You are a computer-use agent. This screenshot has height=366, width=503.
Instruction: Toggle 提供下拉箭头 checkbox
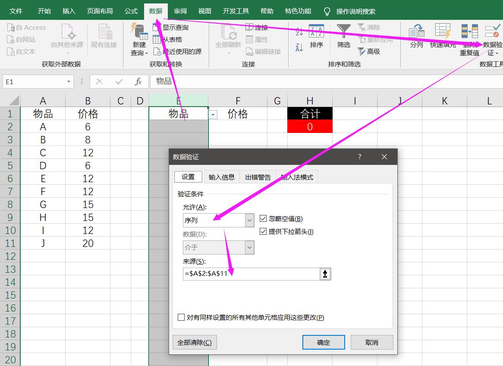click(263, 231)
